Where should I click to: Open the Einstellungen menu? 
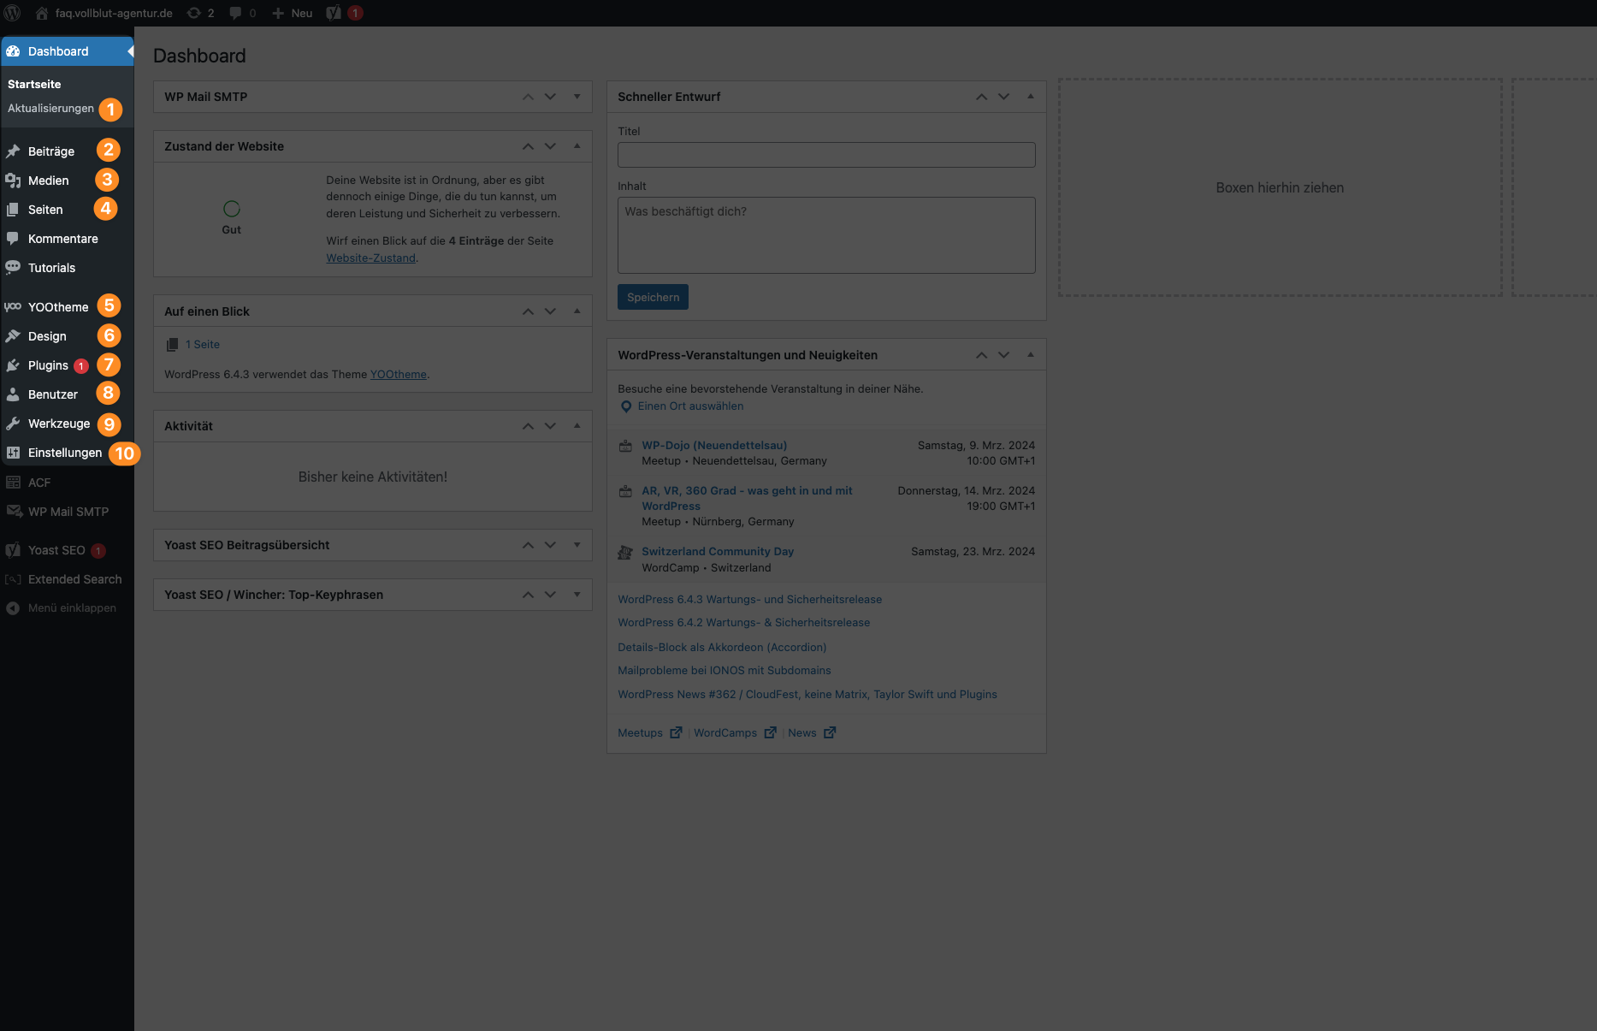coord(64,453)
